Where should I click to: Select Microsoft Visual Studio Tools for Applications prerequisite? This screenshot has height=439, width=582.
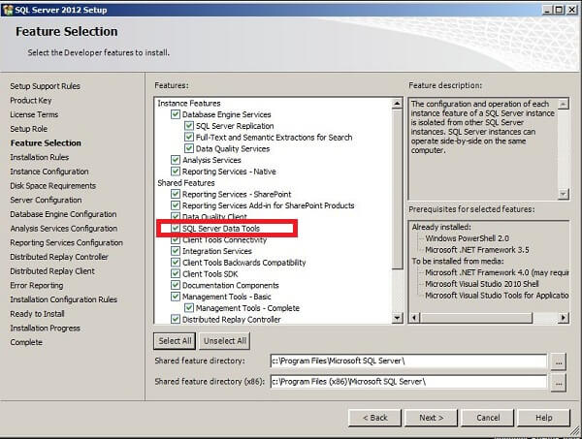pos(497,296)
